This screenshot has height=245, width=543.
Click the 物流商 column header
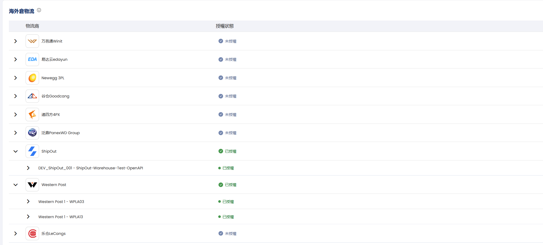click(x=32, y=26)
